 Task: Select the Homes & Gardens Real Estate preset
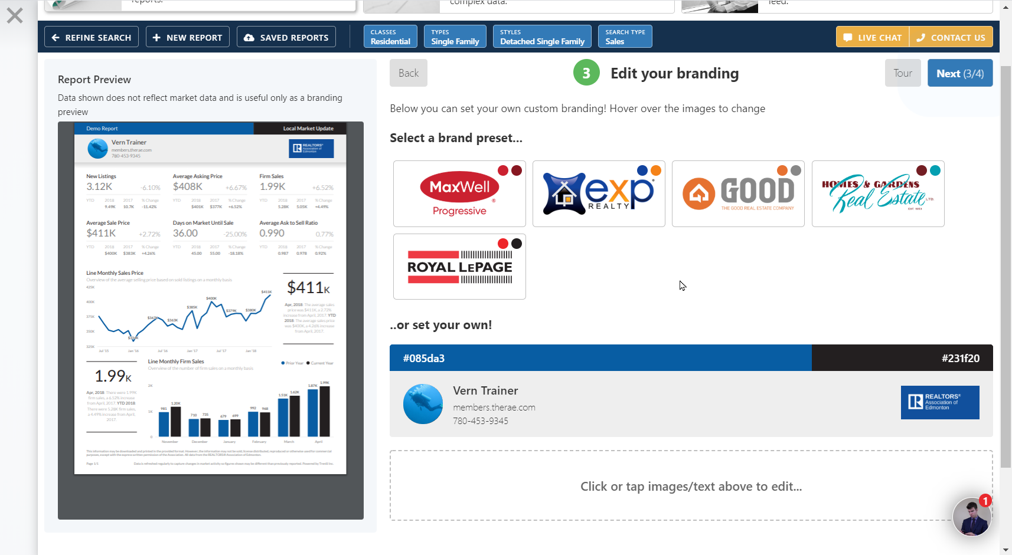pos(878,193)
